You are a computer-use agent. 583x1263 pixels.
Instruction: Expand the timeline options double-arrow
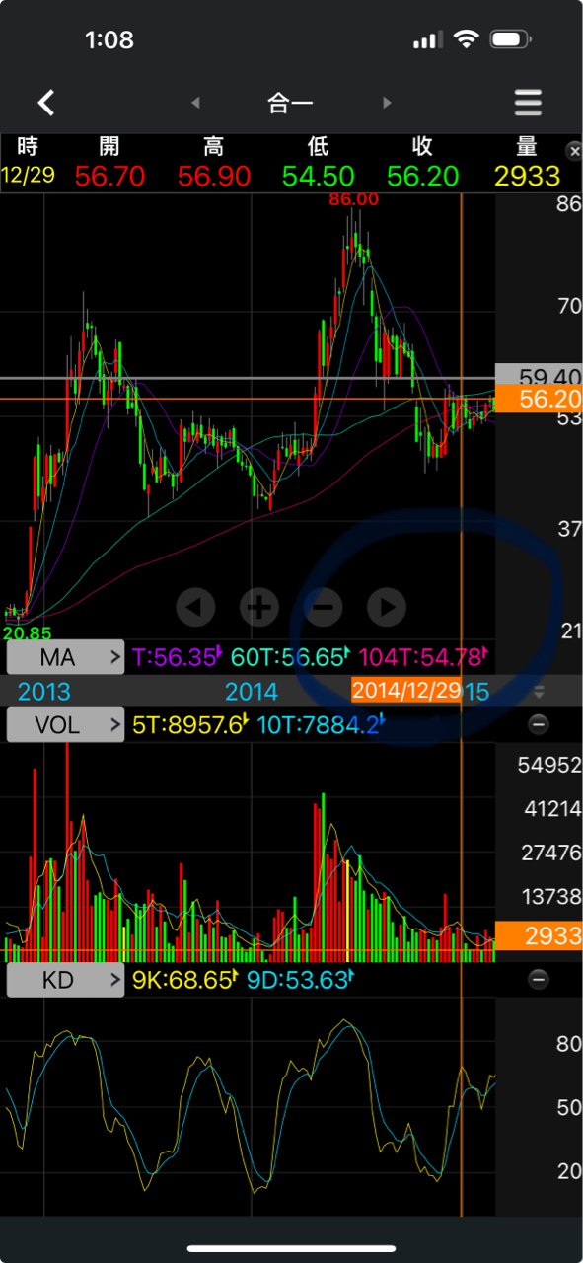[x=539, y=691]
